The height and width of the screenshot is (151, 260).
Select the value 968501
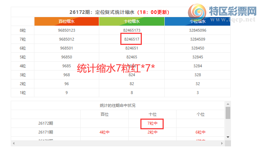coord(67,48)
